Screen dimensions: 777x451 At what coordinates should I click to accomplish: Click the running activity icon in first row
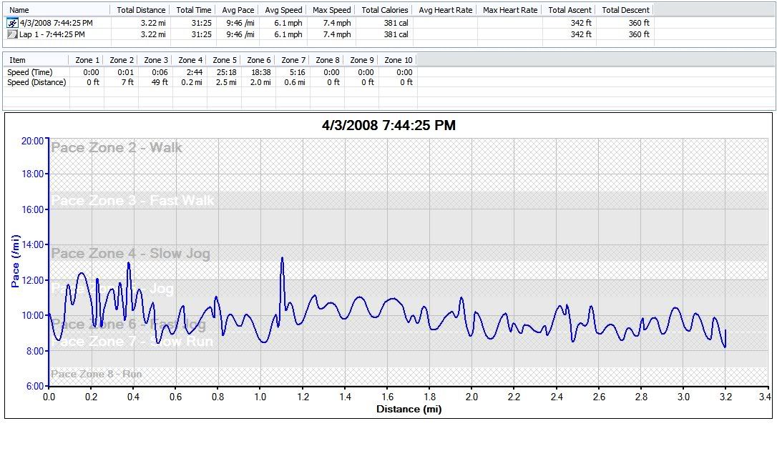tap(12, 23)
